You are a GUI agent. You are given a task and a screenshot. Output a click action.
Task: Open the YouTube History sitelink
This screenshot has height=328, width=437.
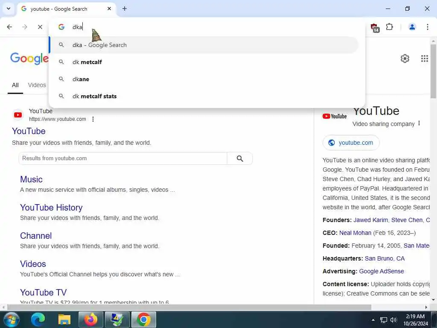51,208
